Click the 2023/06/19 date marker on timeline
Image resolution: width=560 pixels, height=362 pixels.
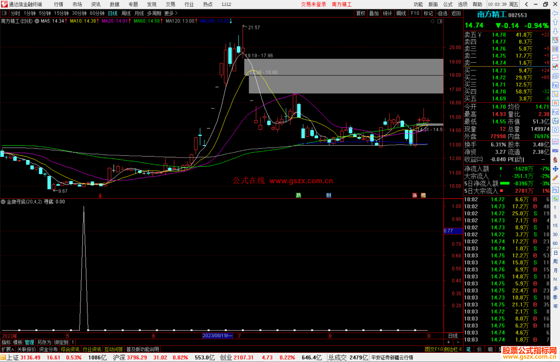217,336
